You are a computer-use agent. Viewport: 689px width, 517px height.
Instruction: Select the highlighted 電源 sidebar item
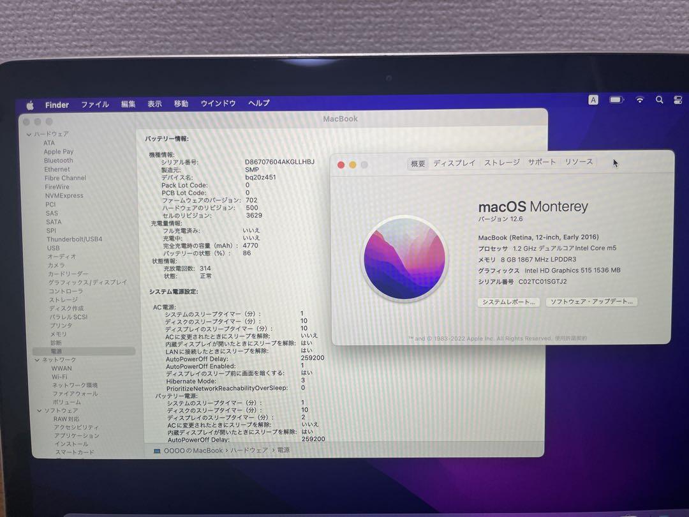tap(84, 351)
